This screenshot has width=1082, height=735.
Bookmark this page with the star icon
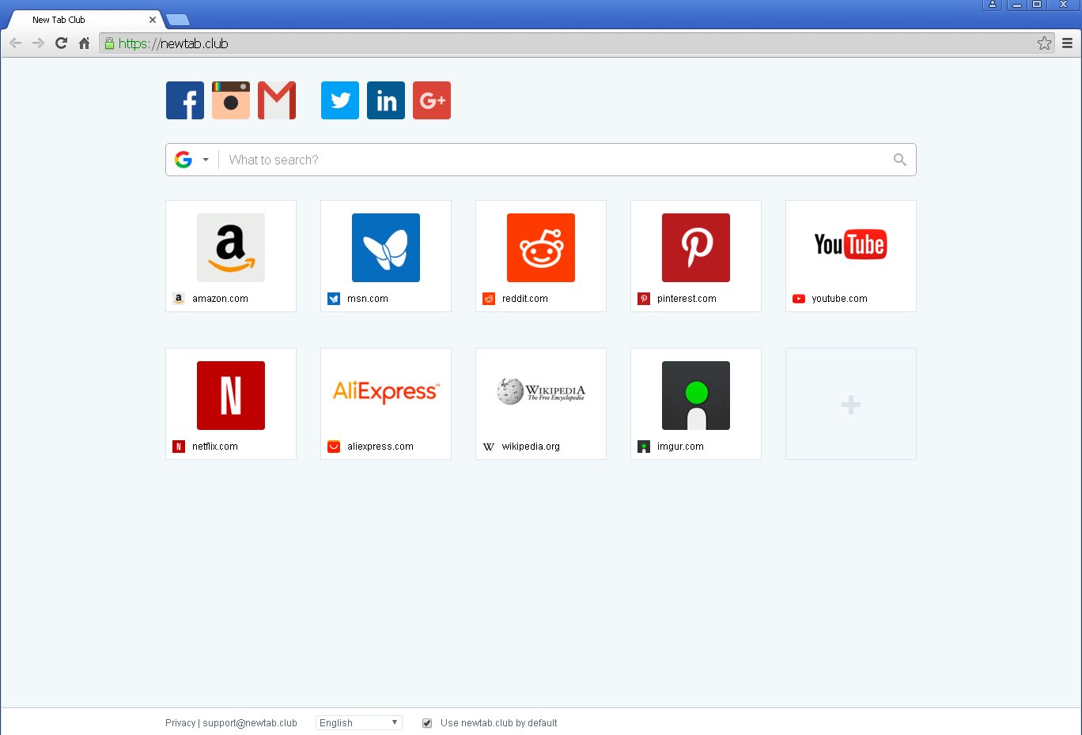(1044, 43)
